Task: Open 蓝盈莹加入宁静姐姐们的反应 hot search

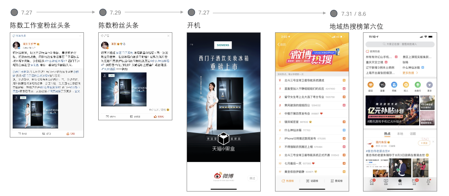Action: pyautogui.click(x=312, y=89)
